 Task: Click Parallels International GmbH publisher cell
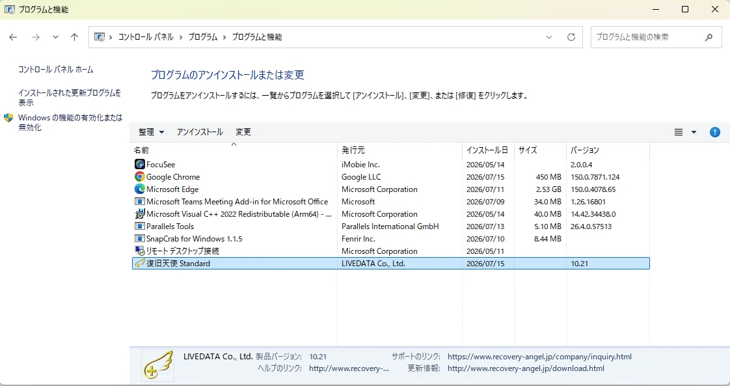(390, 227)
